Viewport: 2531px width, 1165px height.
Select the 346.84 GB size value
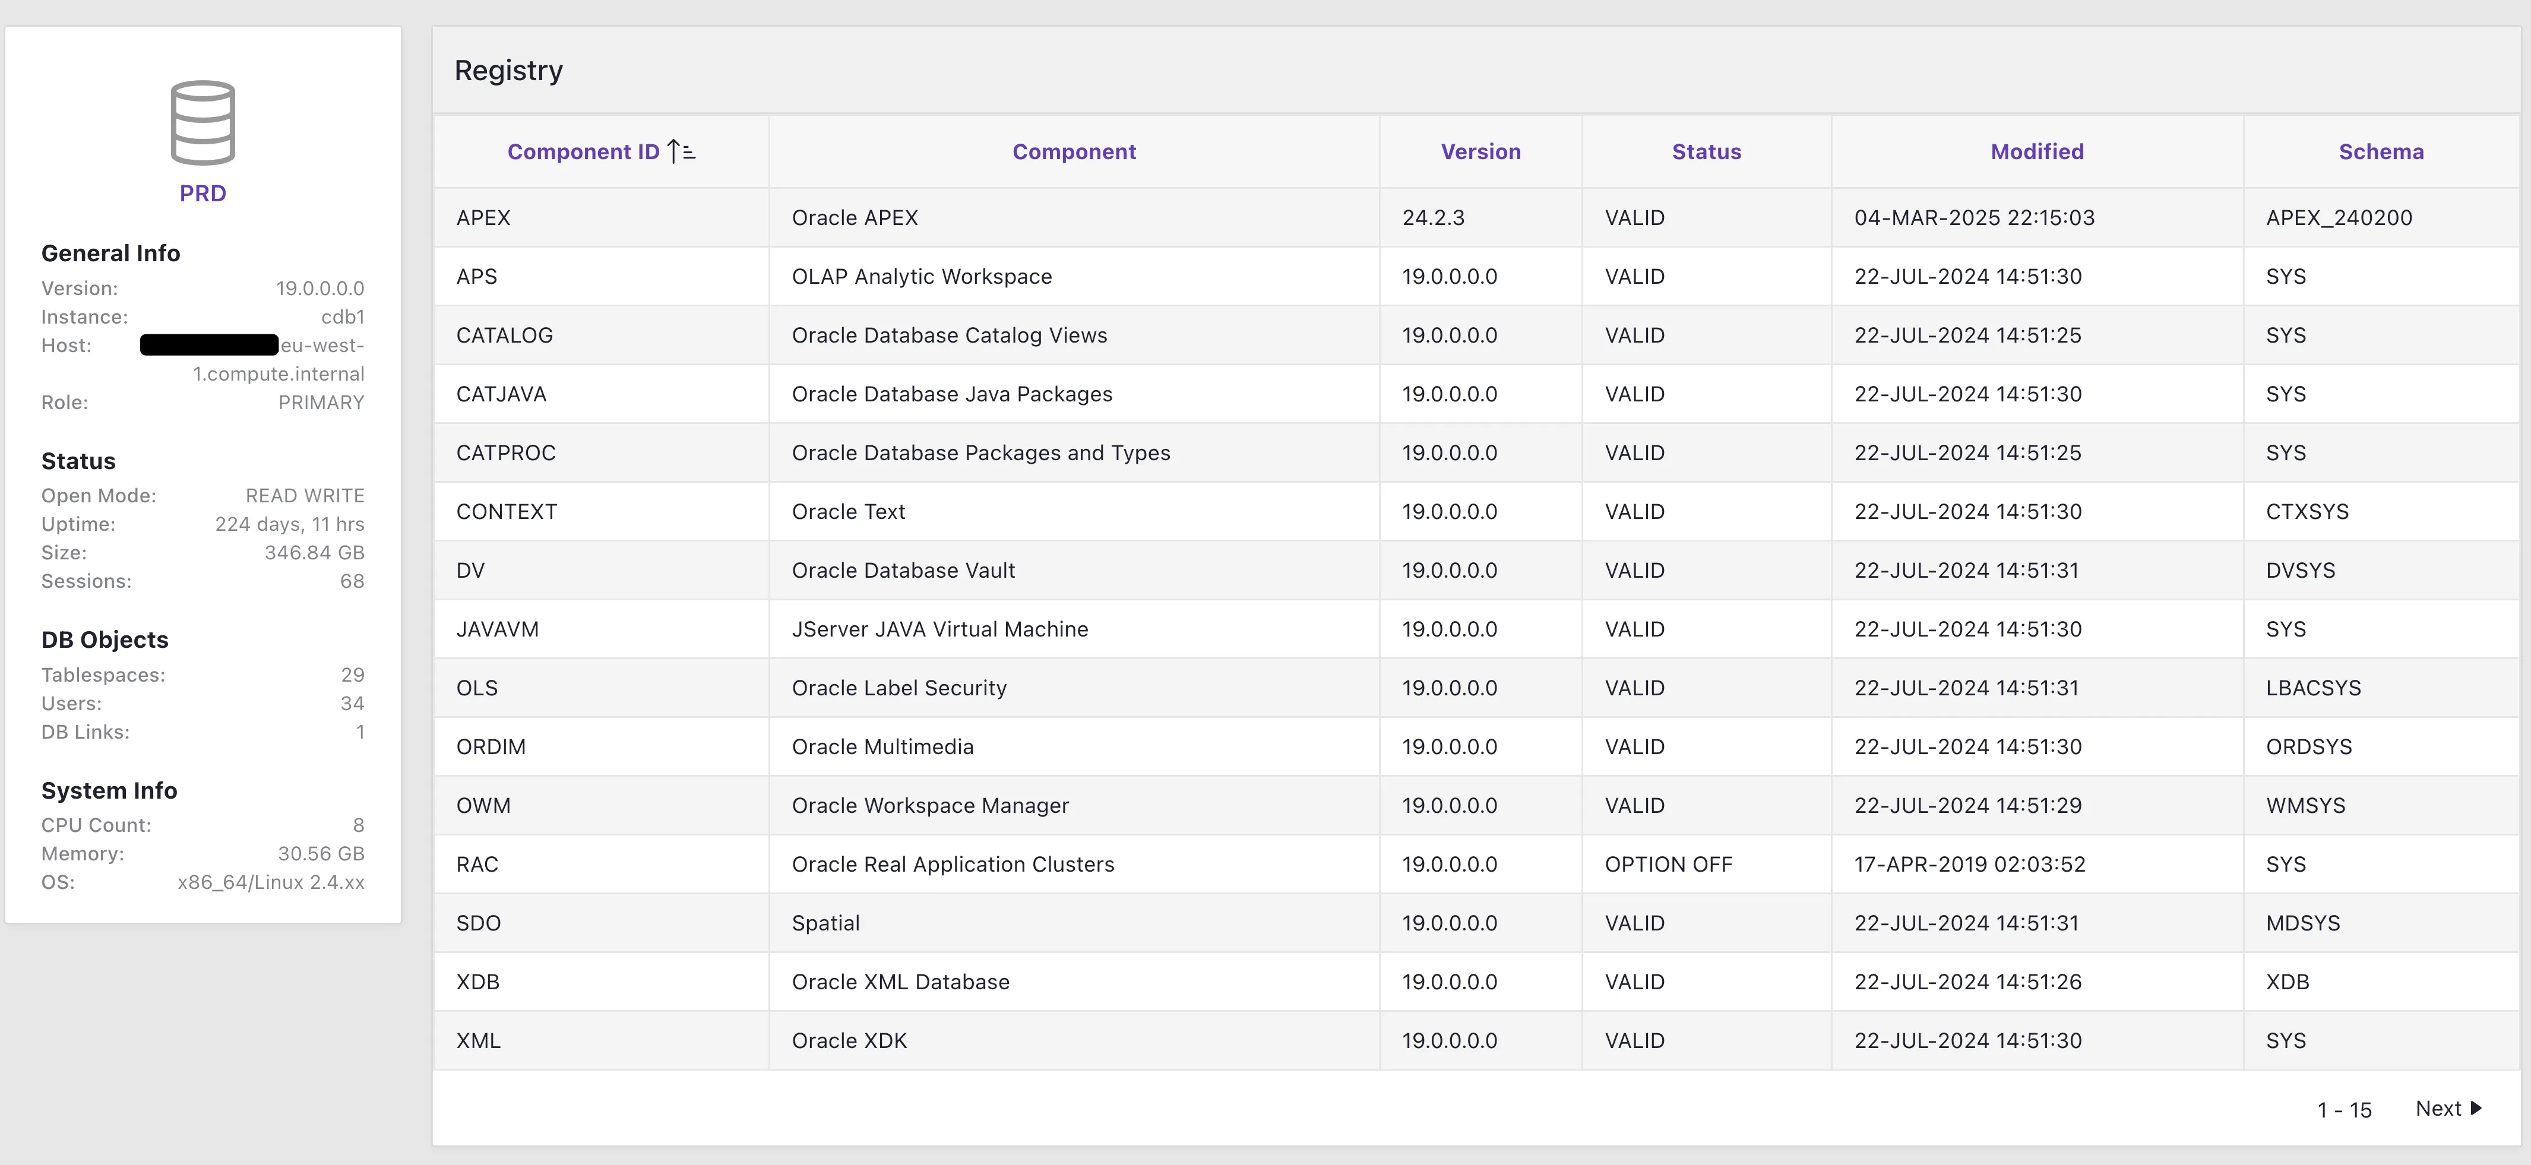pyautogui.click(x=314, y=552)
